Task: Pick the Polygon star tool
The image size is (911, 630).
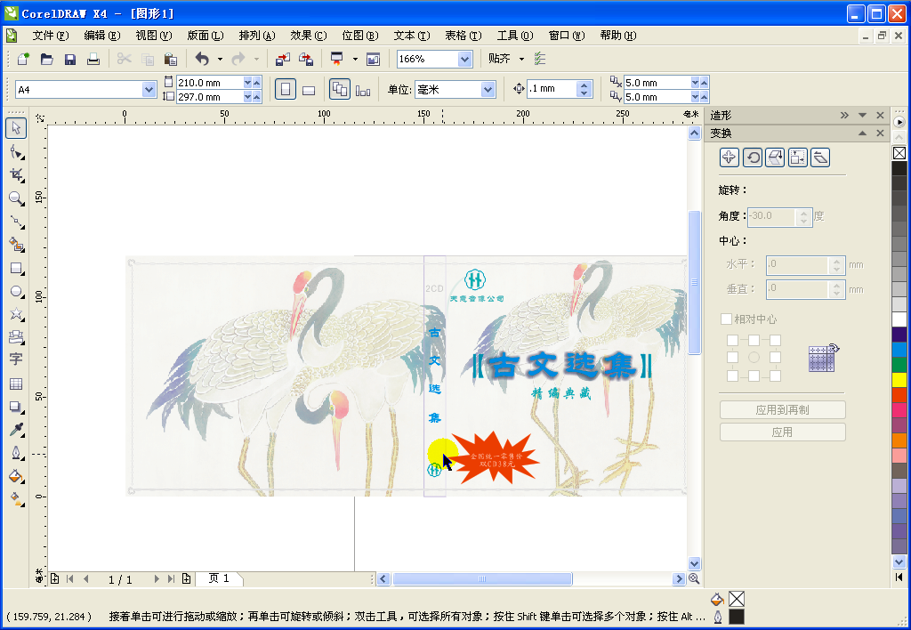Action: (16, 314)
